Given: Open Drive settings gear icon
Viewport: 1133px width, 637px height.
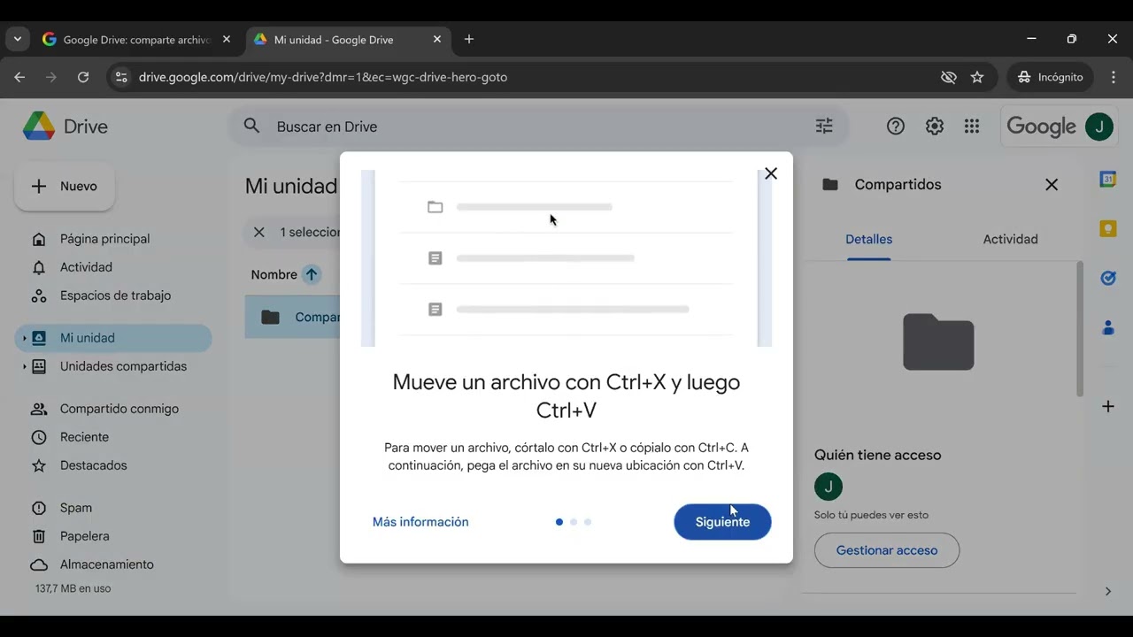Looking at the screenshot, I should pos(935,127).
